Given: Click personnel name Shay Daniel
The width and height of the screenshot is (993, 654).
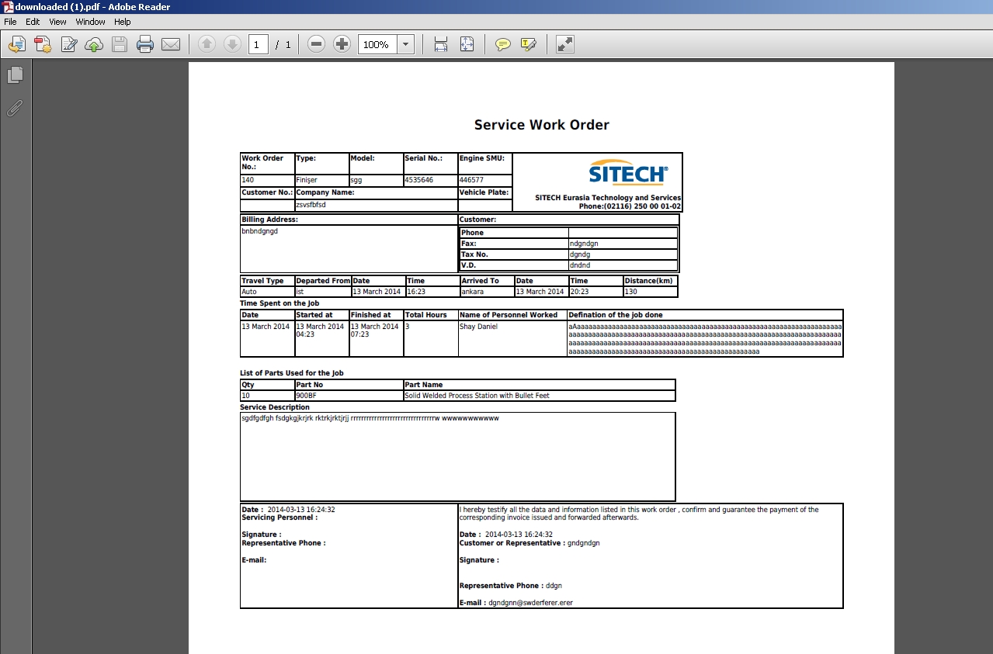Looking at the screenshot, I should (478, 327).
